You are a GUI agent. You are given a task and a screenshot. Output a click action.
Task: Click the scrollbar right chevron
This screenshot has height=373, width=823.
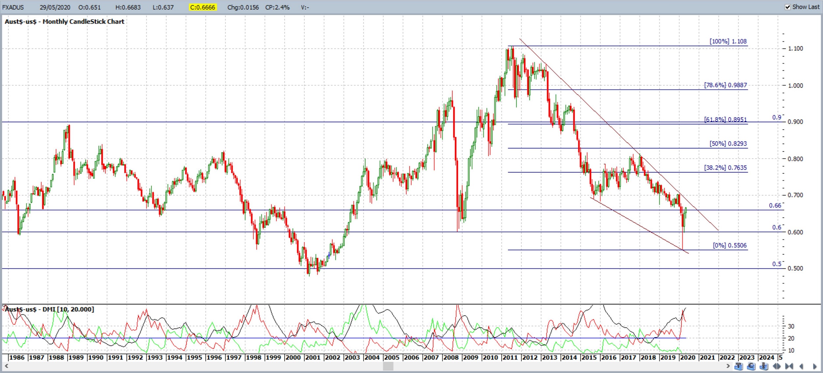click(x=728, y=366)
